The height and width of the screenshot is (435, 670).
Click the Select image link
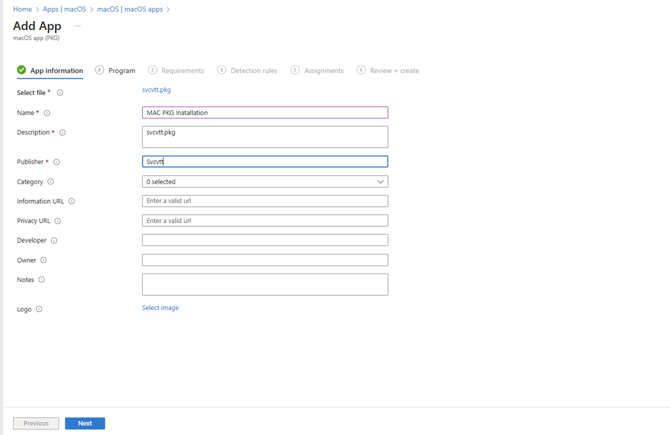click(160, 308)
